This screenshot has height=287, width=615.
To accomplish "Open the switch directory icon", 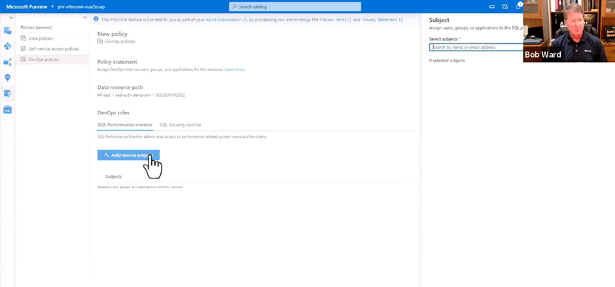I will pyautogui.click(x=505, y=7).
